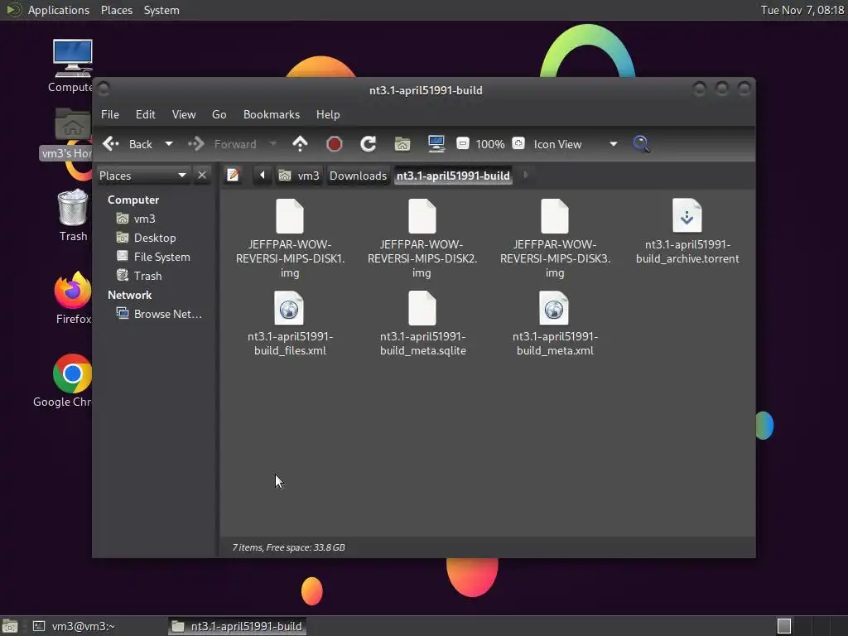The image size is (848, 636).
Task: Click the Back button
Action: point(128,144)
